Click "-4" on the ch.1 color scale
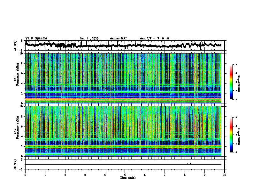 236,73
